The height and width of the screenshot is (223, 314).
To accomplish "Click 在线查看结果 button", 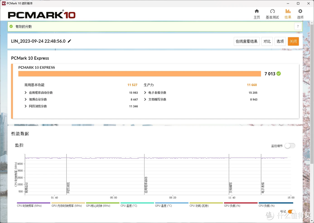I will click(247, 41).
